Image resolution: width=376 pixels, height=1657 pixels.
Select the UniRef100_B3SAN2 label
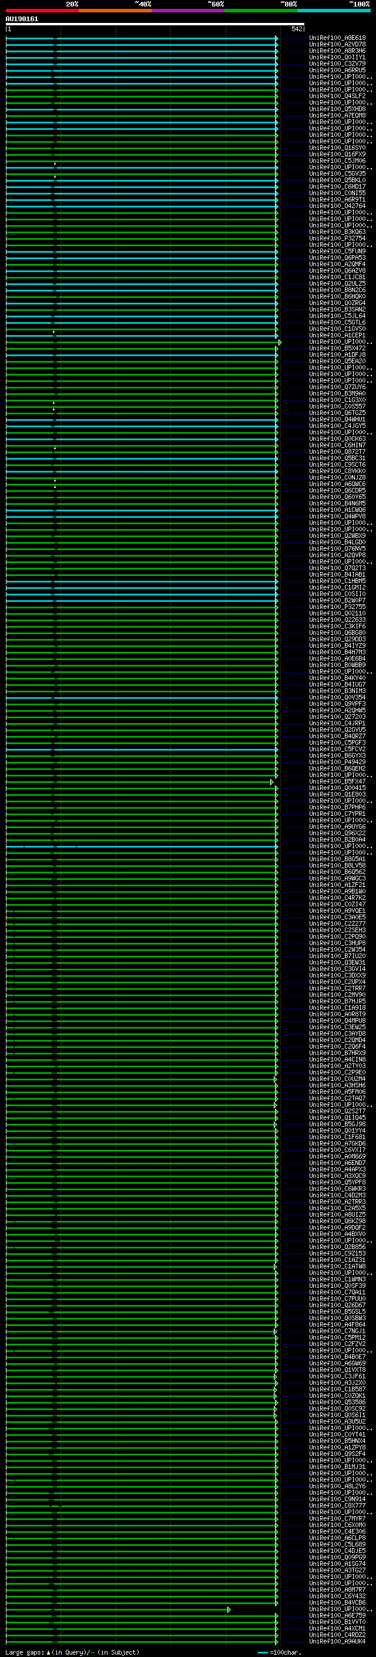coord(337,309)
